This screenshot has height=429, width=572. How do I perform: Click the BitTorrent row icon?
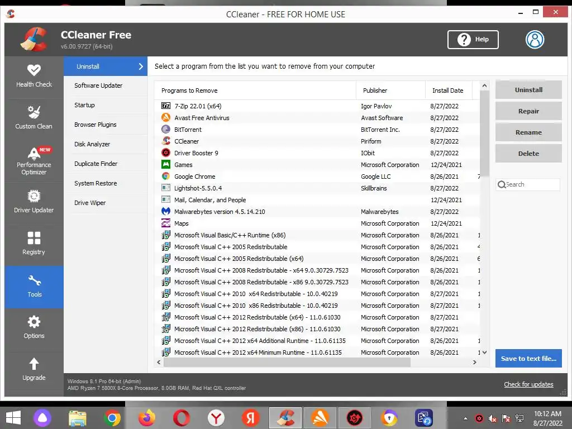pos(165,129)
